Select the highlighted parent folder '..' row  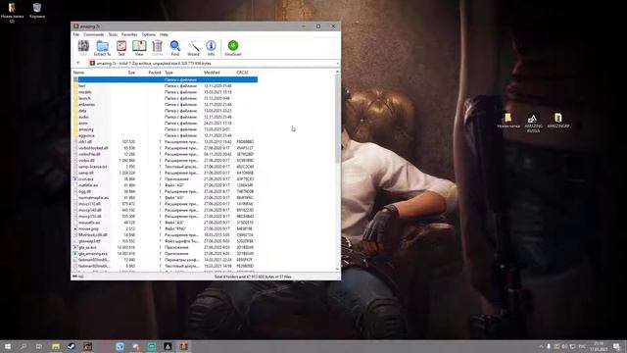click(x=166, y=79)
